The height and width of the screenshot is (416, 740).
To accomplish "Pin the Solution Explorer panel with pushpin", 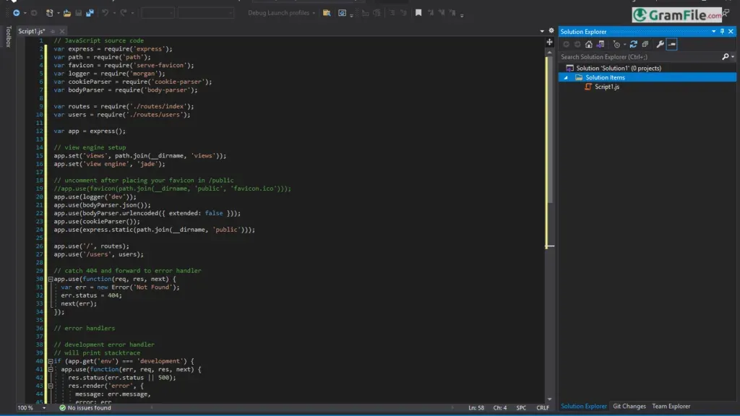I will [722, 32].
